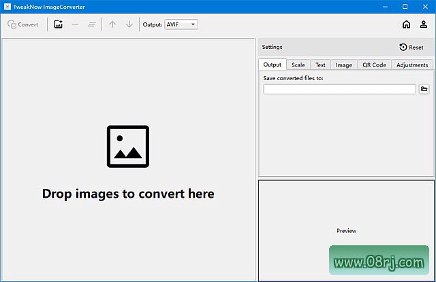
Task: Expand the Output format AVIF dropdown
Action: coord(181,24)
